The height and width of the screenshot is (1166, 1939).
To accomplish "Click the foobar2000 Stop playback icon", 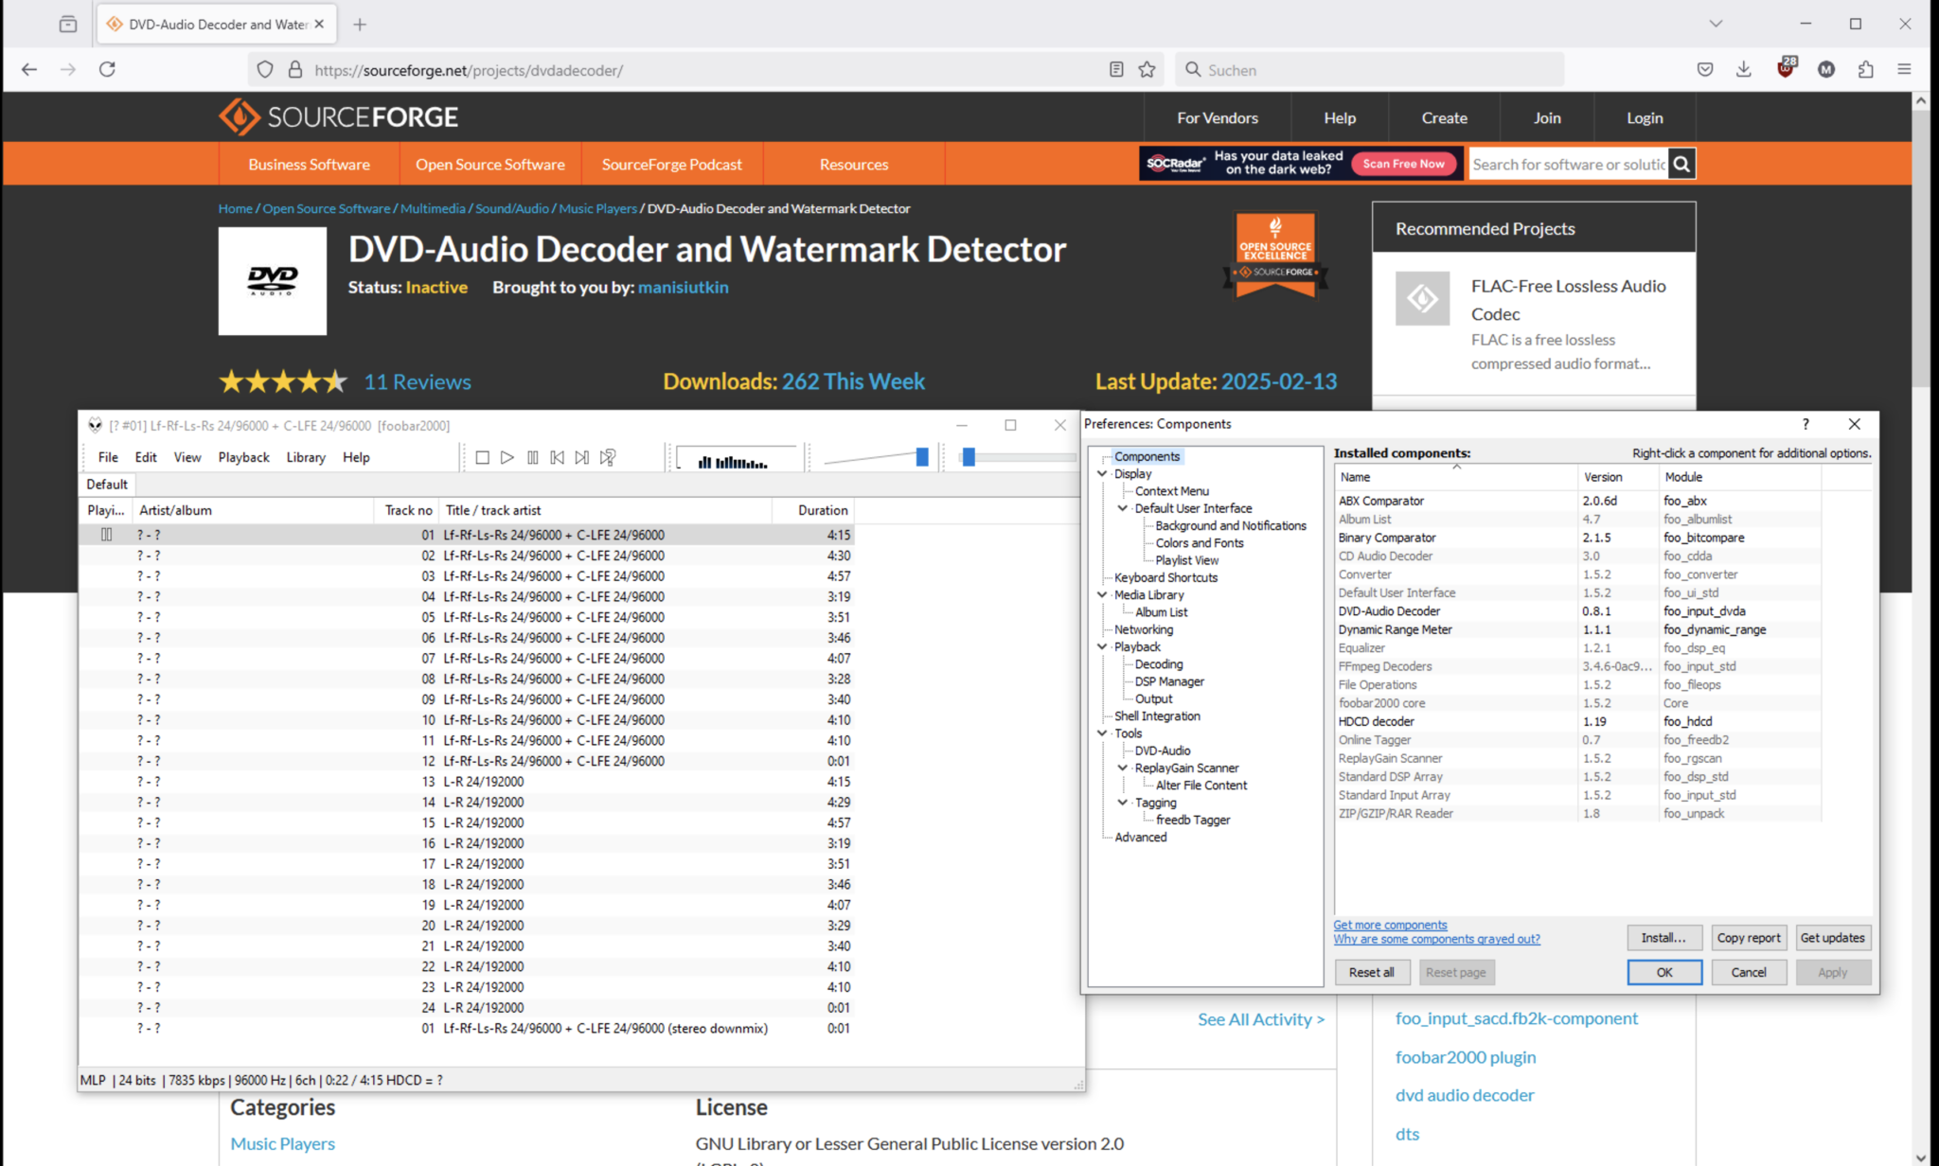I will pyautogui.click(x=482, y=457).
